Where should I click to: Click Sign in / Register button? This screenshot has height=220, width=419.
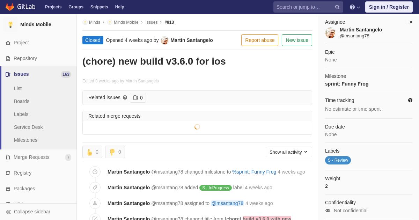[x=389, y=7]
